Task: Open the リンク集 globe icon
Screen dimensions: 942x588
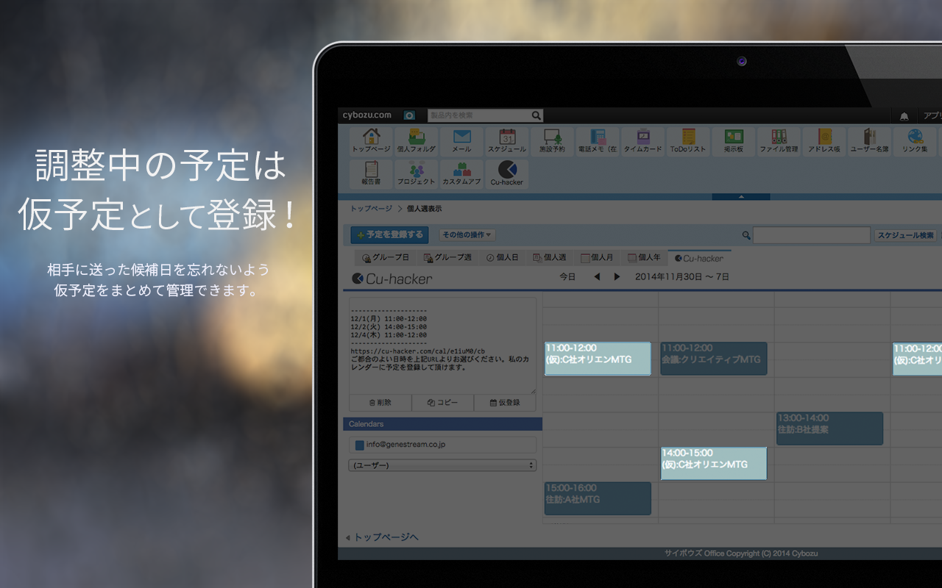Action: 915,141
